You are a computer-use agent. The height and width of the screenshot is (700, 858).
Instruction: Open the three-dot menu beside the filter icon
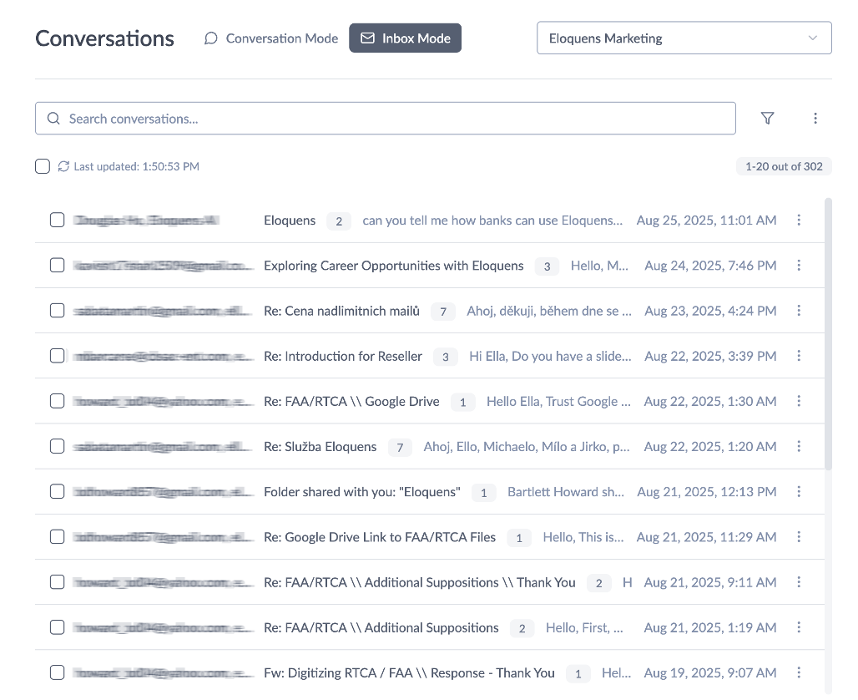(815, 119)
